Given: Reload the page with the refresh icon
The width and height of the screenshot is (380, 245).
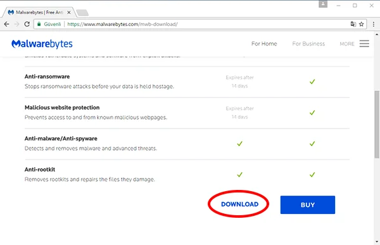Looking at the screenshot, I should [x=27, y=24].
